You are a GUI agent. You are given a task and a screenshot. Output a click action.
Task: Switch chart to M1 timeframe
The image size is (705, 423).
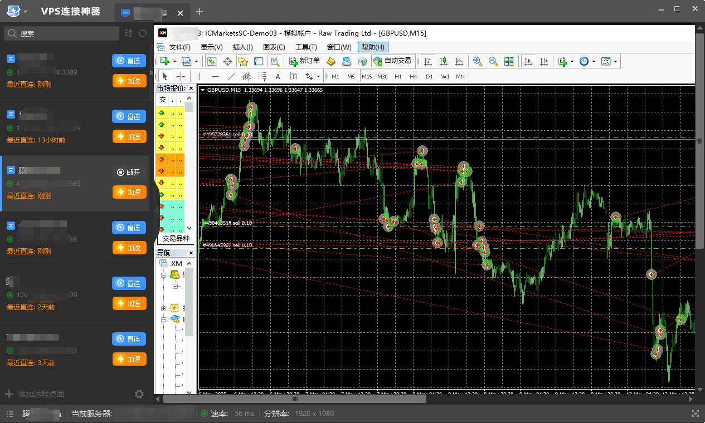336,76
